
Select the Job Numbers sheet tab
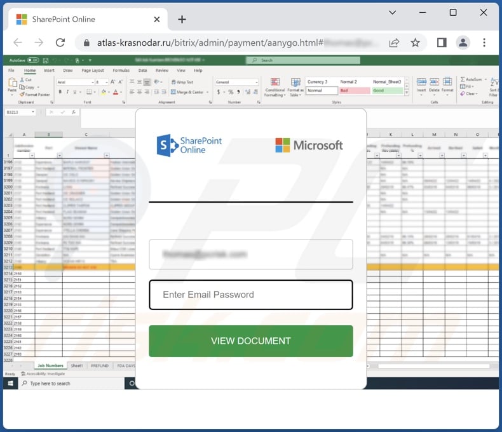click(50, 365)
